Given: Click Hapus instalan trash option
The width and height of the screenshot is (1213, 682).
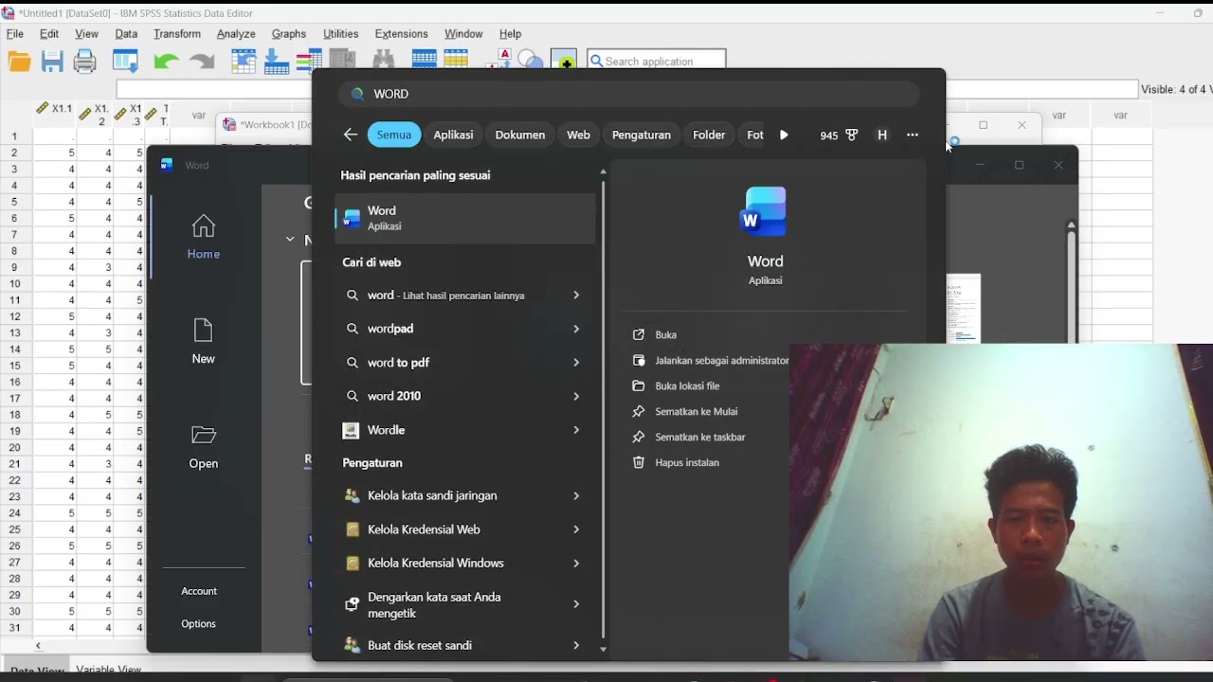Looking at the screenshot, I should [x=687, y=462].
